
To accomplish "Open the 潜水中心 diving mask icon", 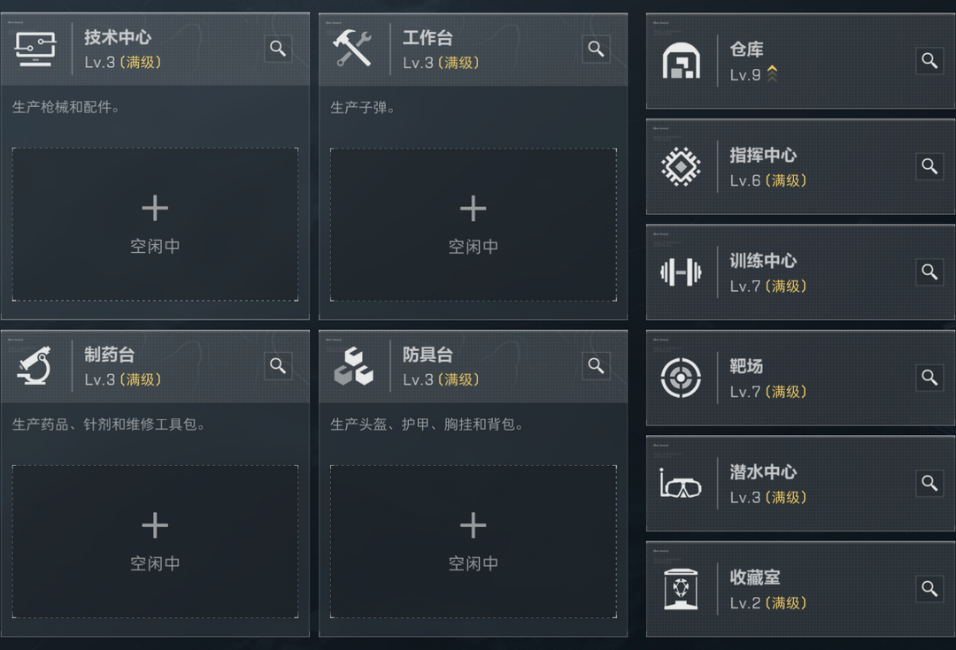I will click(681, 484).
